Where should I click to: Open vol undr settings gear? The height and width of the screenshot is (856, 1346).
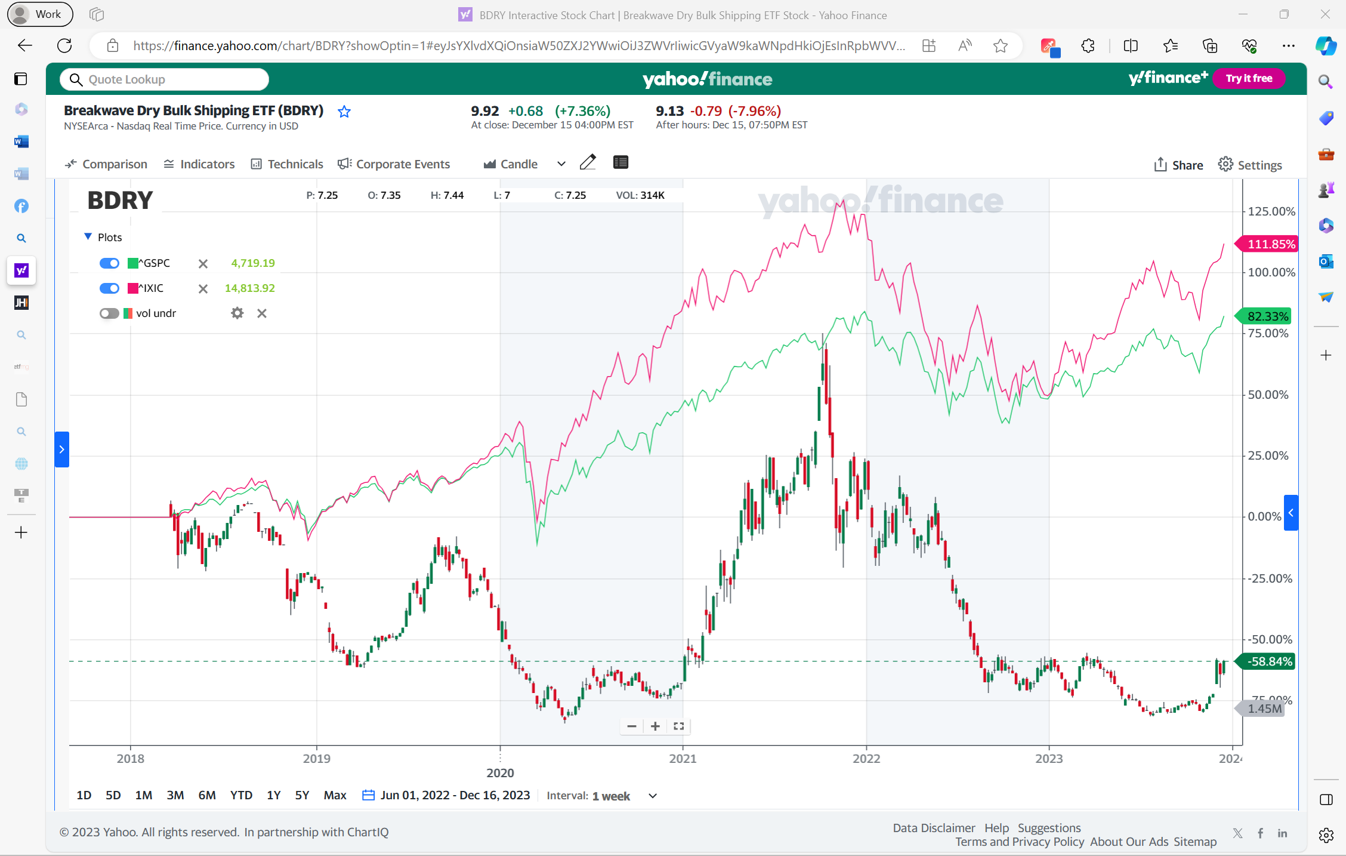pyautogui.click(x=237, y=313)
